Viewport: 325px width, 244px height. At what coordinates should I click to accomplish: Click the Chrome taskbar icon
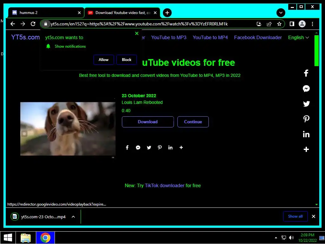point(45,238)
